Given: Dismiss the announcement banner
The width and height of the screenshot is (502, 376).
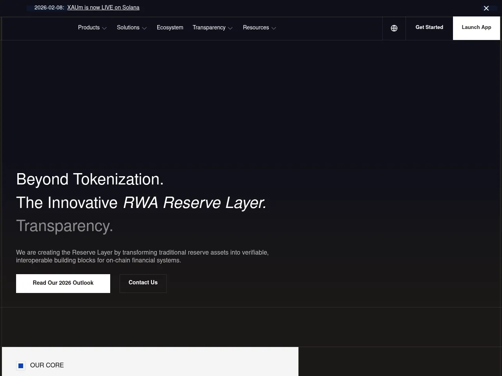Looking at the screenshot, I should click(x=486, y=8).
